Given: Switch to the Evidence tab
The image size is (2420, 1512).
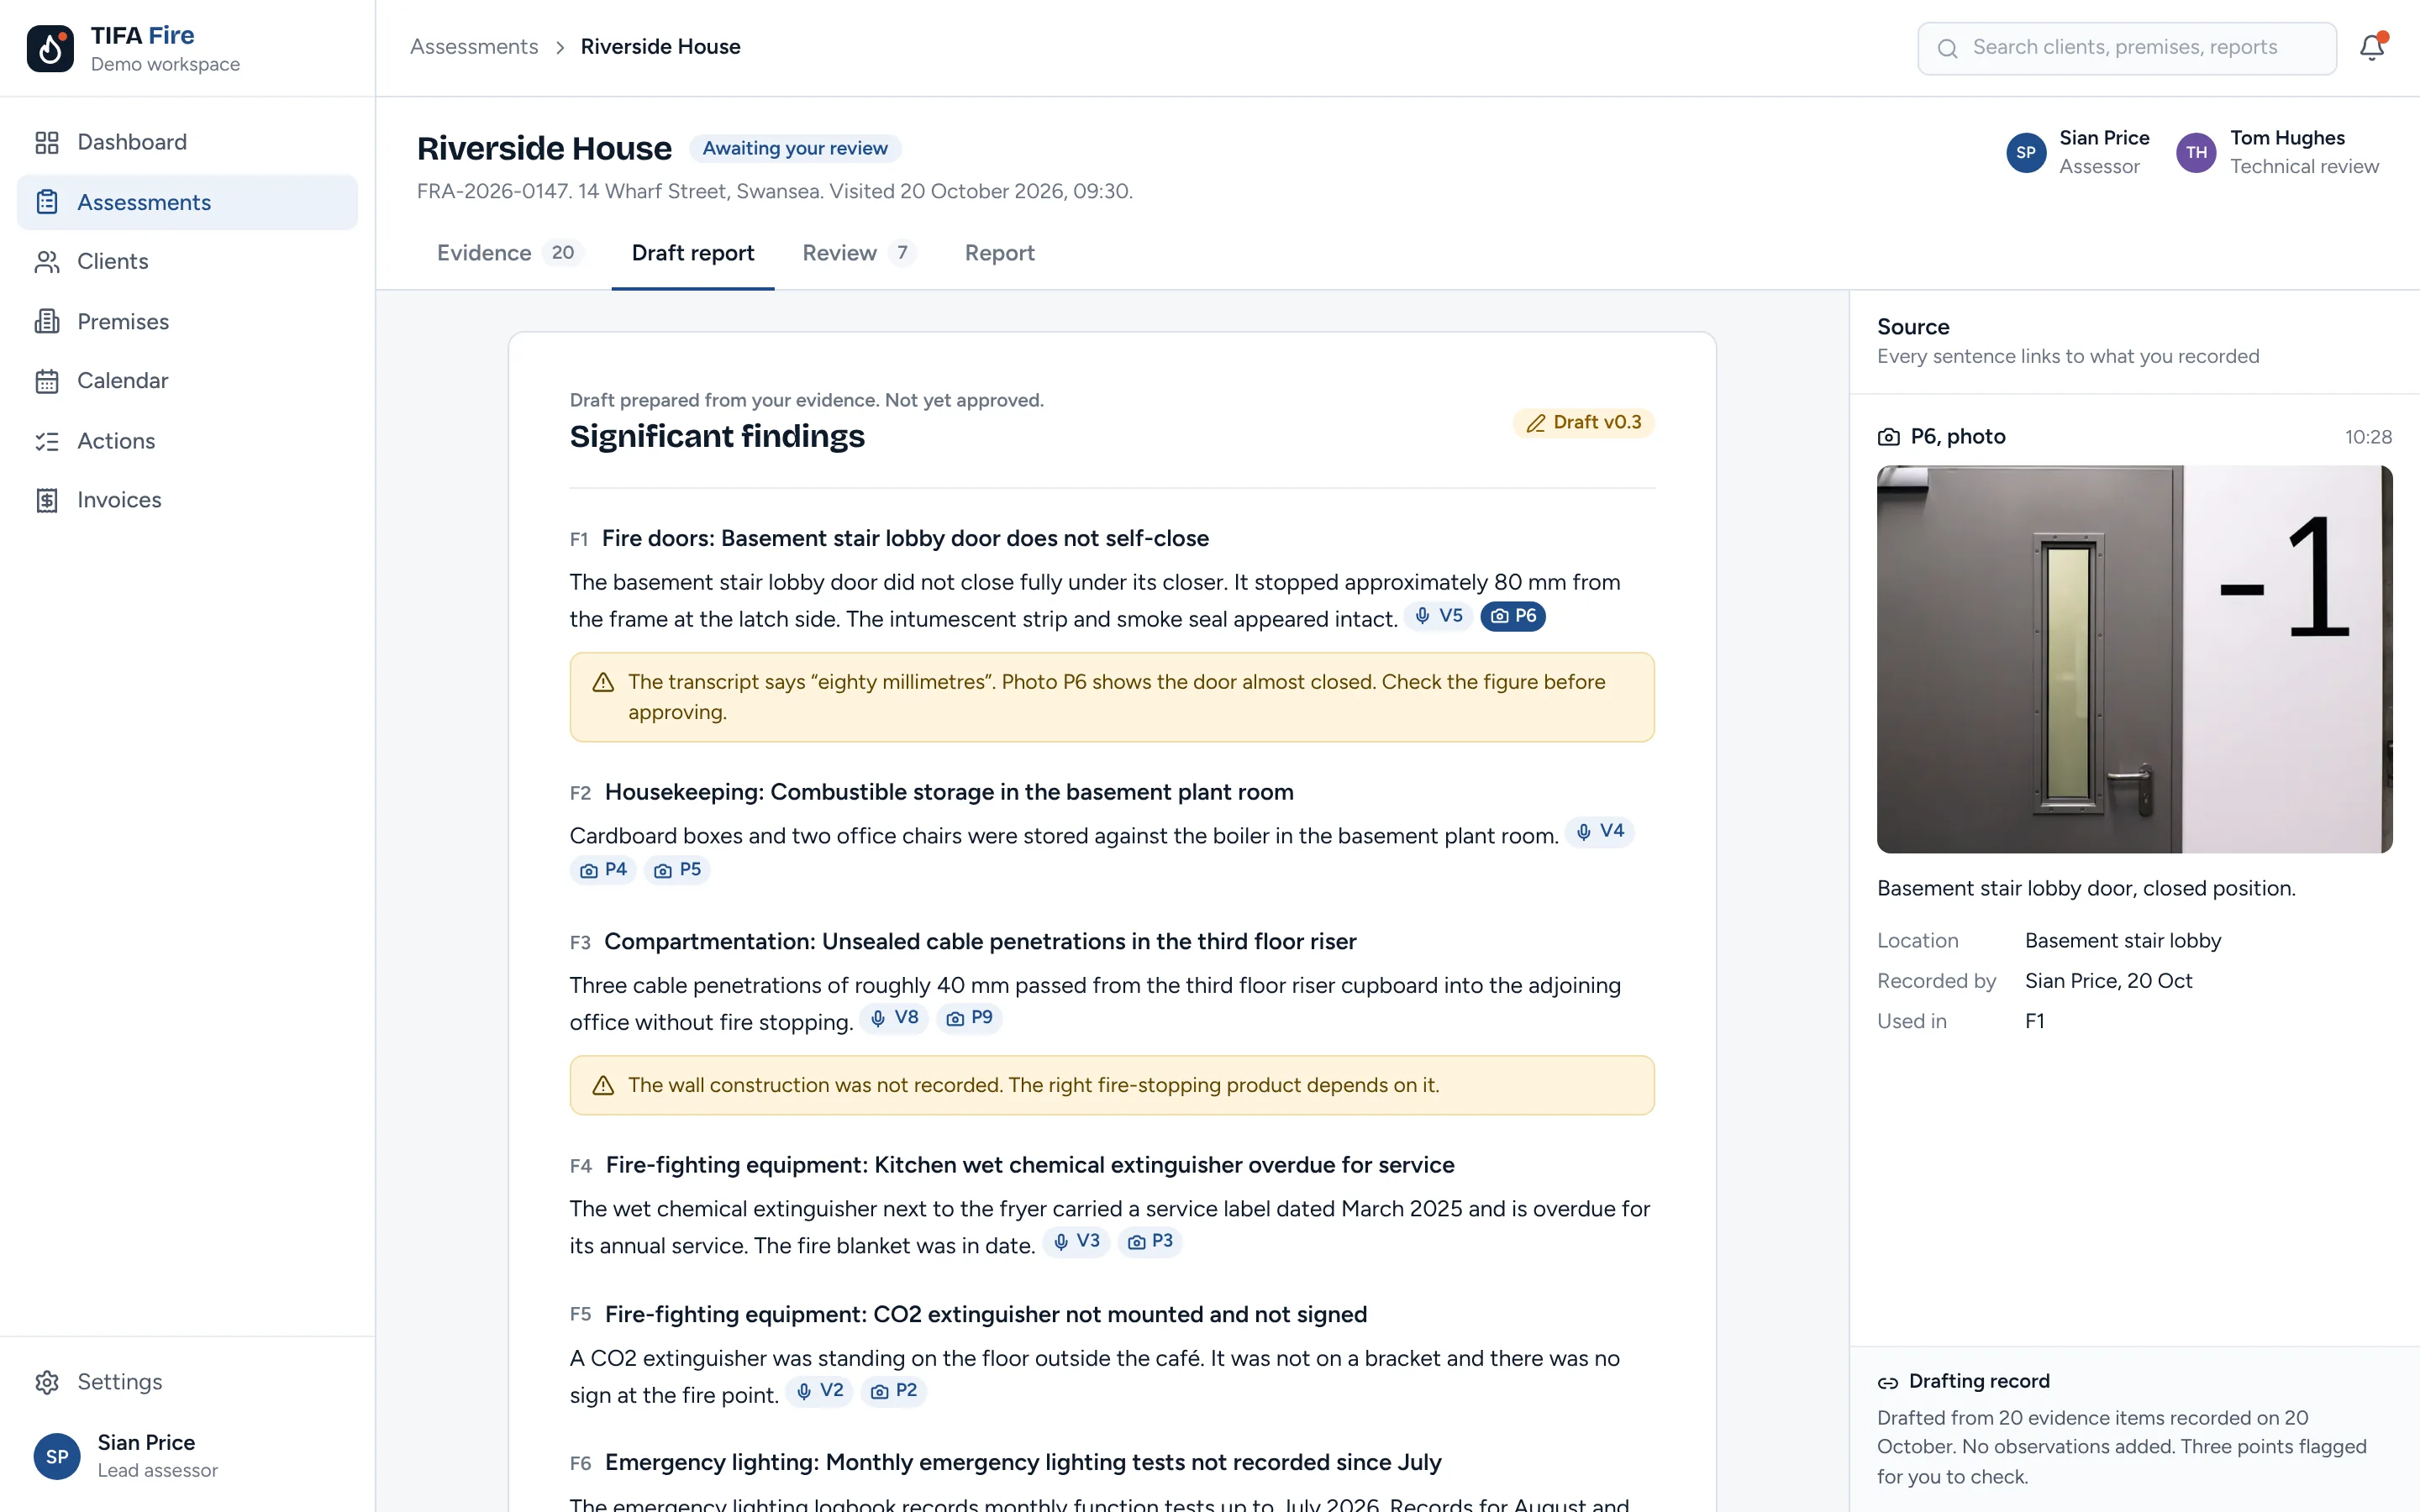Looking at the screenshot, I should (510, 253).
